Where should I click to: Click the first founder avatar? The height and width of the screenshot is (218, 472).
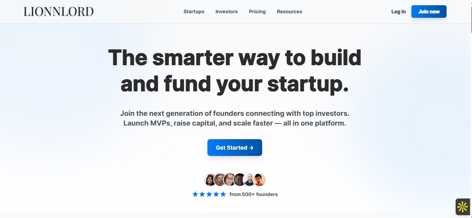point(210,180)
